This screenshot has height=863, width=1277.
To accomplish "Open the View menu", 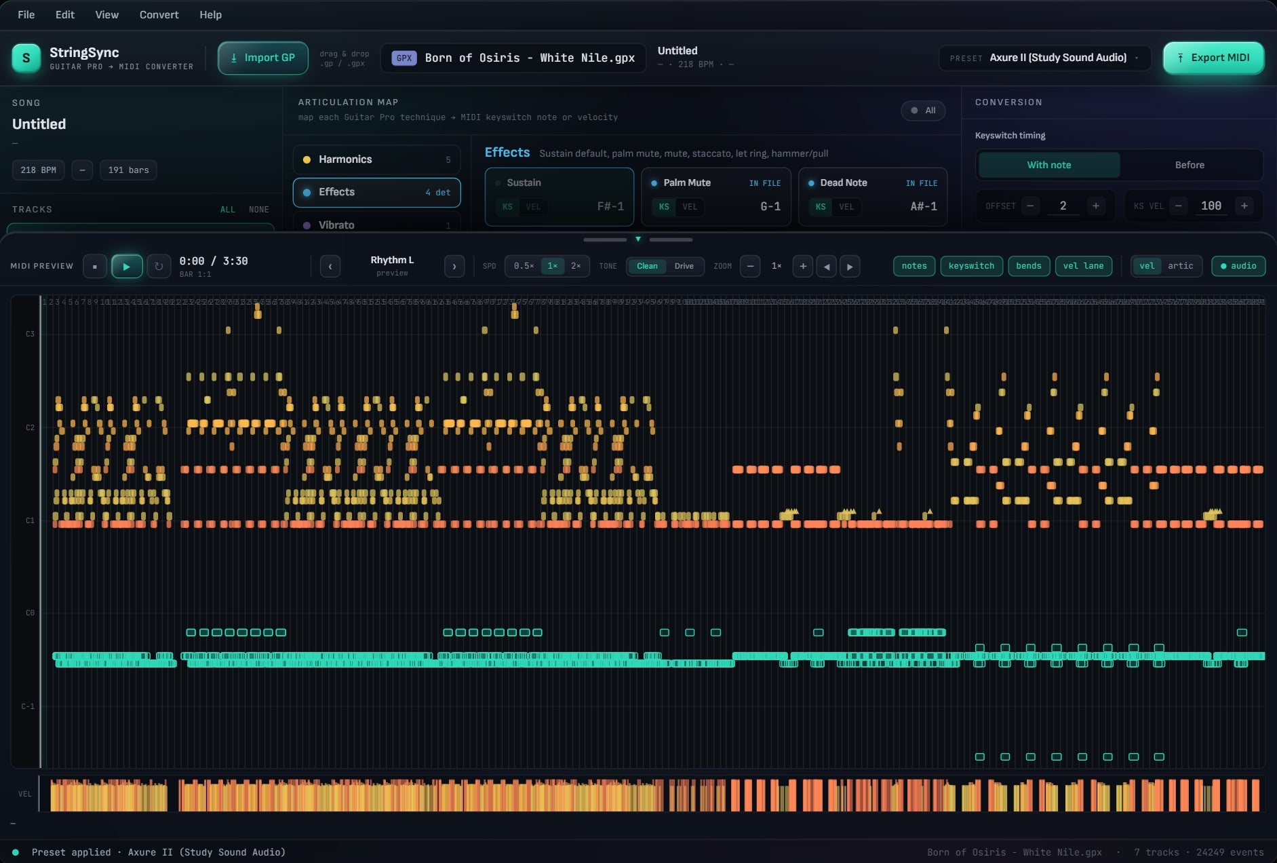I will [x=106, y=14].
